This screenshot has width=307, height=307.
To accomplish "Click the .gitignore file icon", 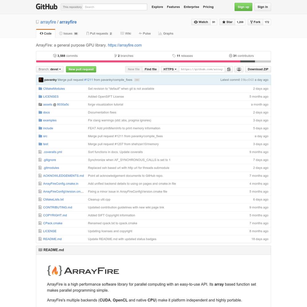I will pyautogui.click(x=40, y=160).
